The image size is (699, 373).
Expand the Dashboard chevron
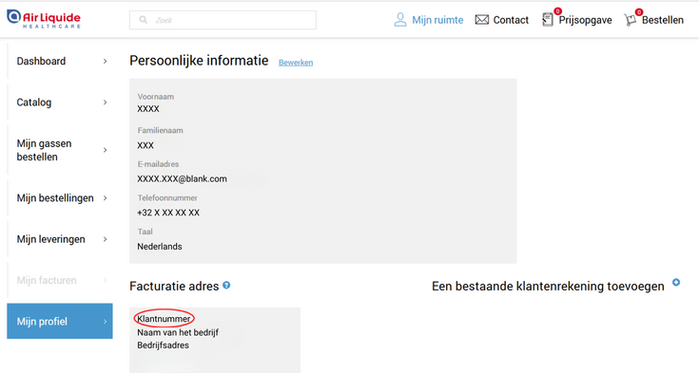(x=106, y=61)
